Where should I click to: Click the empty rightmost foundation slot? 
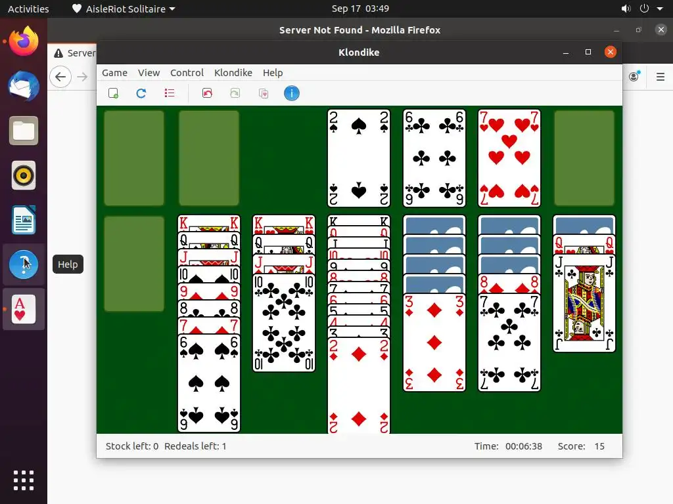[x=584, y=158]
